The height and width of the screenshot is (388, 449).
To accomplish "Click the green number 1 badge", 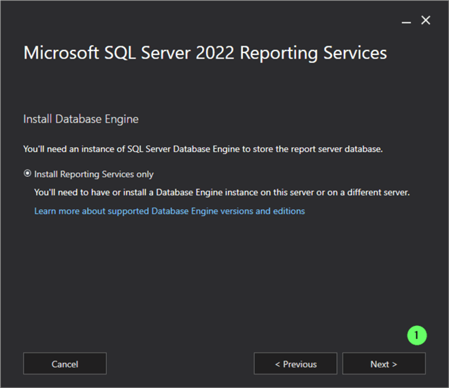I will pyautogui.click(x=416, y=335).
